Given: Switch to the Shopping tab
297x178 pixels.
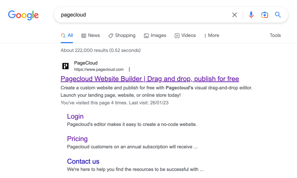Looking at the screenshot, I should [x=122, y=36].
